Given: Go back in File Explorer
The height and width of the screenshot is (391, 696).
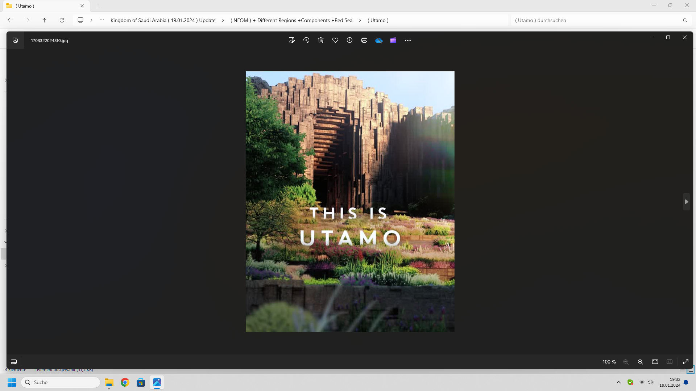Looking at the screenshot, I should pos(10,20).
